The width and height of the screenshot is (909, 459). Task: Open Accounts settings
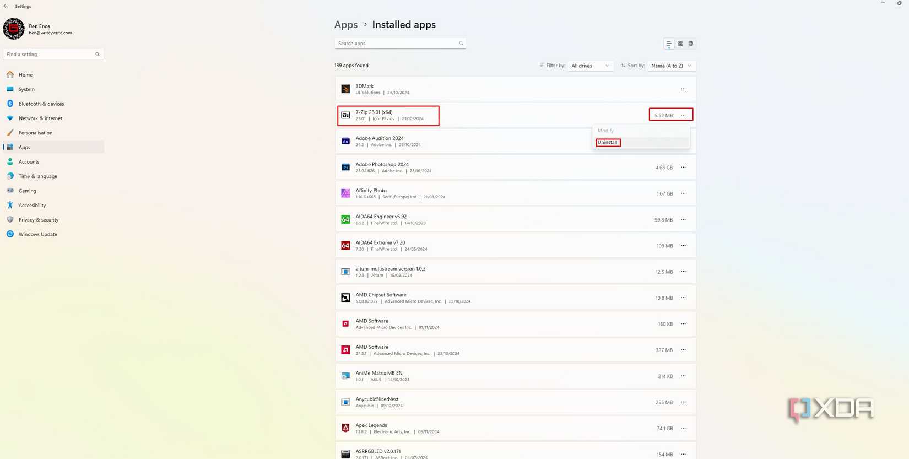(x=53, y=161)
